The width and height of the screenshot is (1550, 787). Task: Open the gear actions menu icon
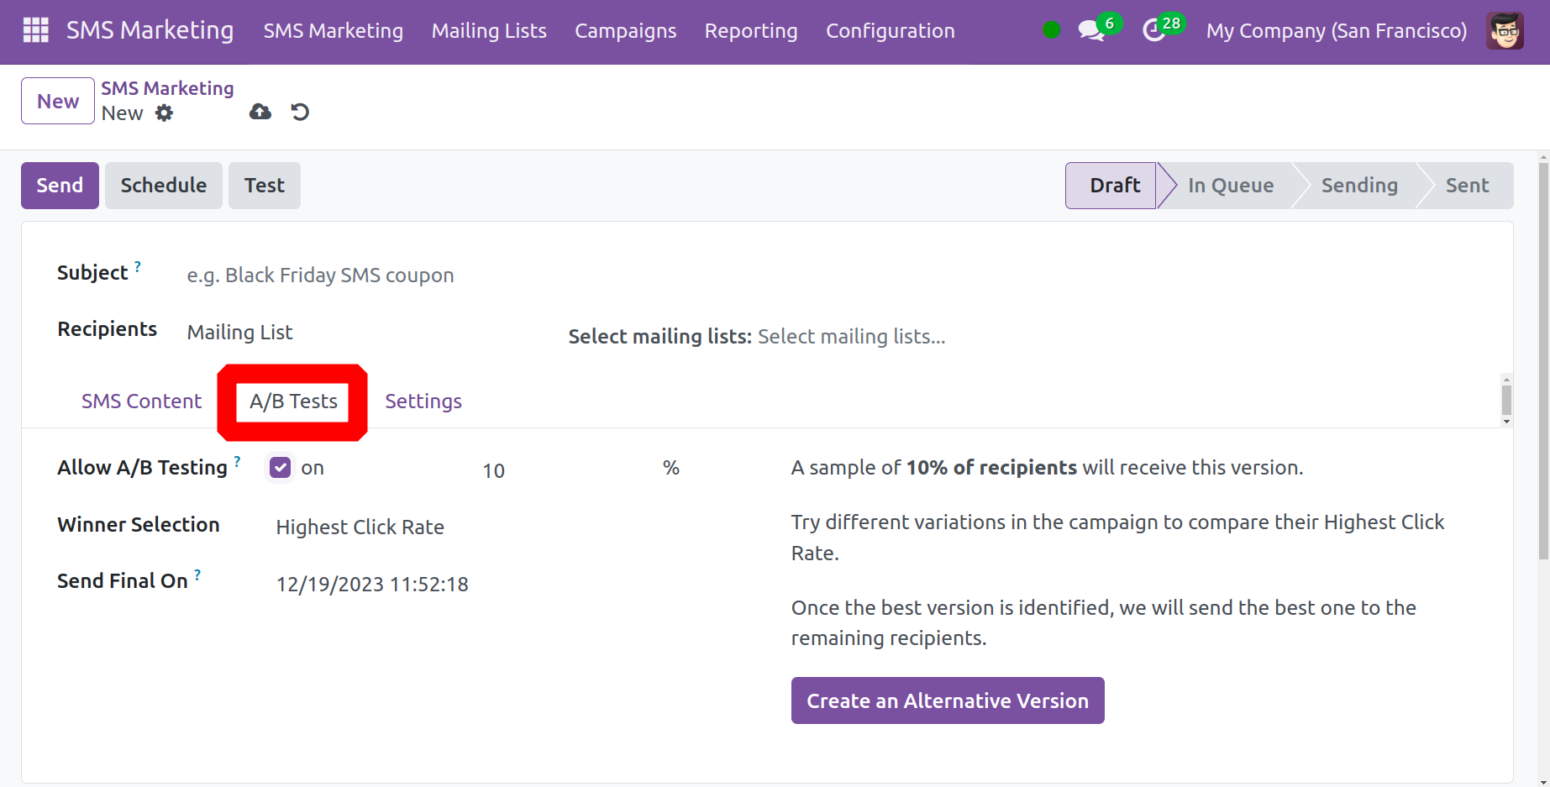165,113
